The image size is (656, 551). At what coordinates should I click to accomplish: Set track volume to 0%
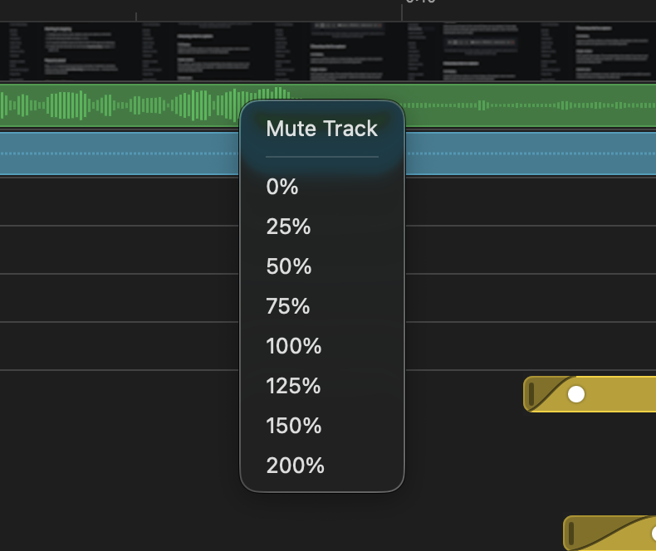click(x=321, y=187)
